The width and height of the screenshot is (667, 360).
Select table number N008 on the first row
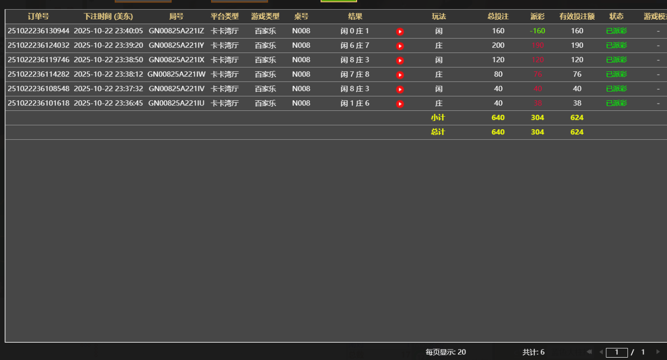coord(301,31)
